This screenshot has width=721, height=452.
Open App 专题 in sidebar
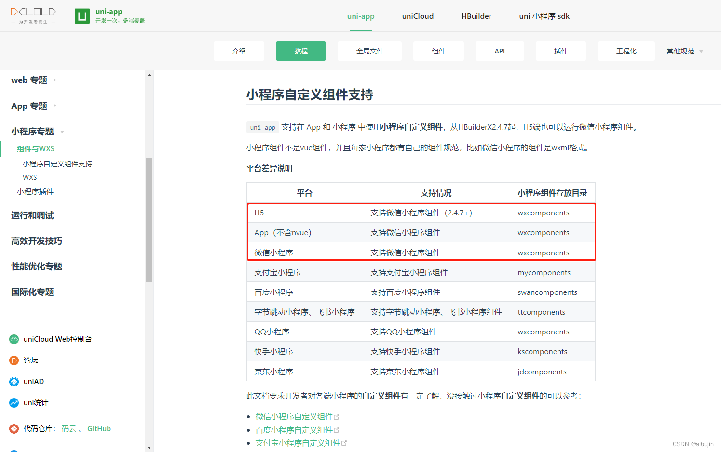coord(29,106)
